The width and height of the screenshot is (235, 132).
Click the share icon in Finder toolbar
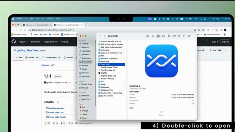point(184,36)
